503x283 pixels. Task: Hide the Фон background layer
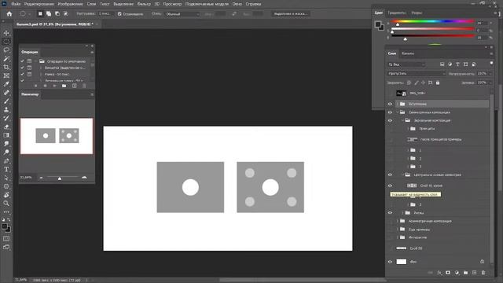pos(390,262)
